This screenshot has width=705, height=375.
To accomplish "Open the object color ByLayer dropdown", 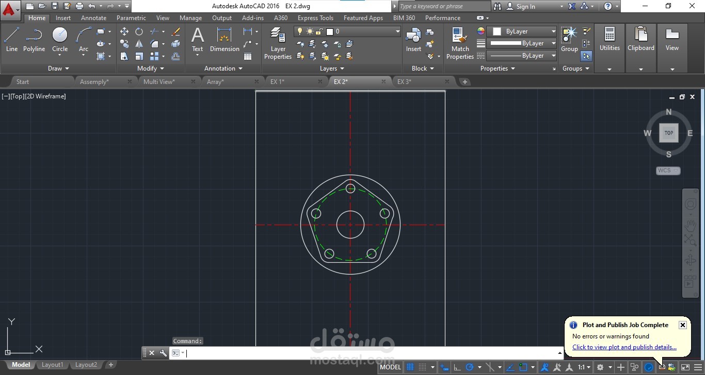I will pos(553,31).
